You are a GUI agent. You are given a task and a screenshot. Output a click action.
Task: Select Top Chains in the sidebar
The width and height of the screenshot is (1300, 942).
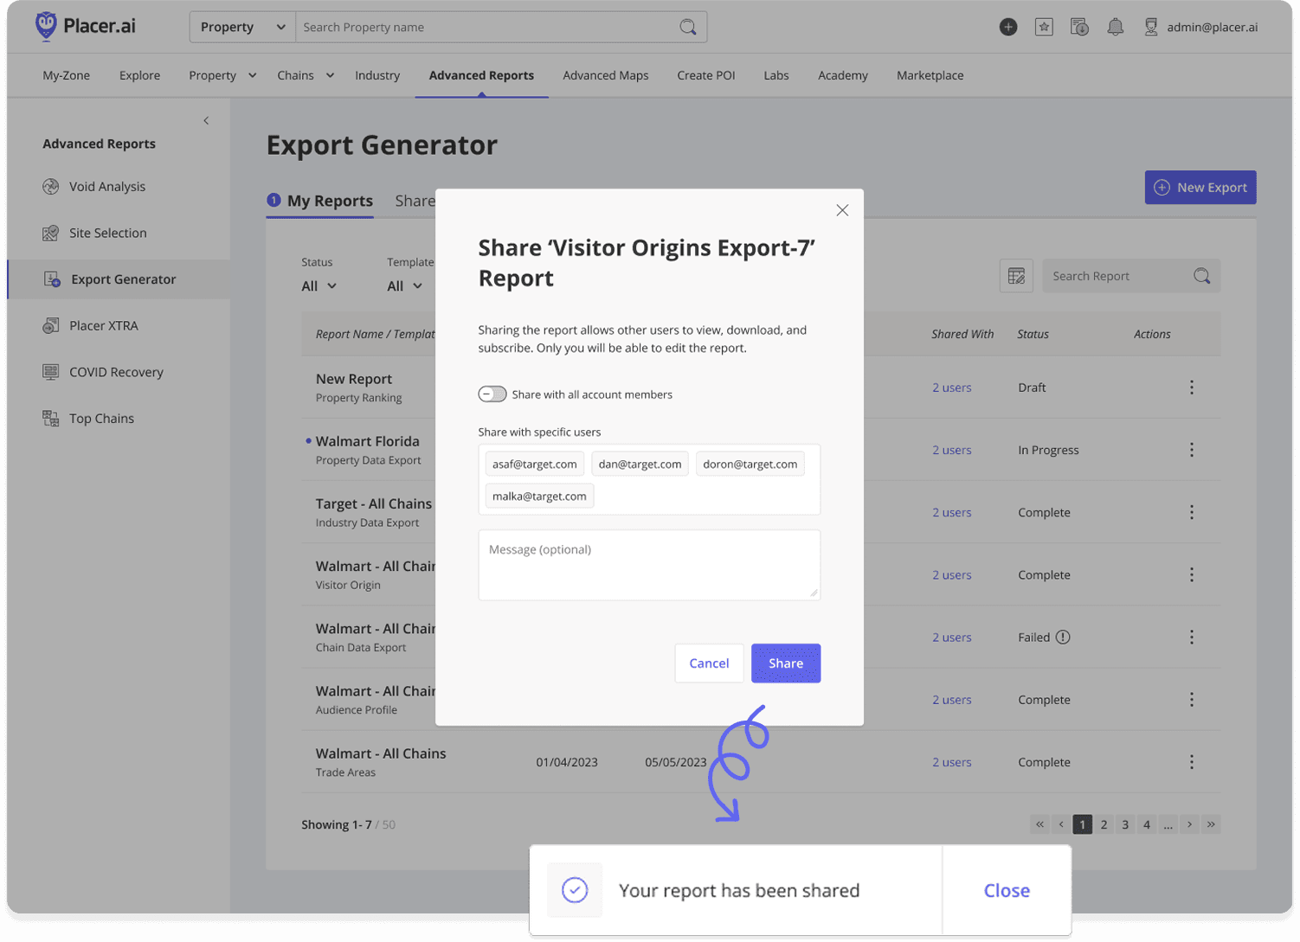click(99, 418)
